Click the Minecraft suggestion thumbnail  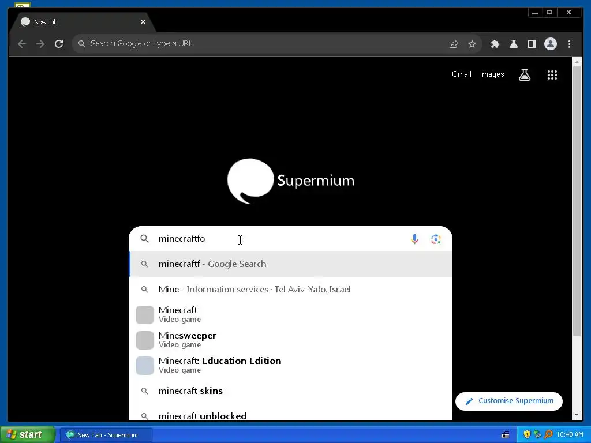145,315
